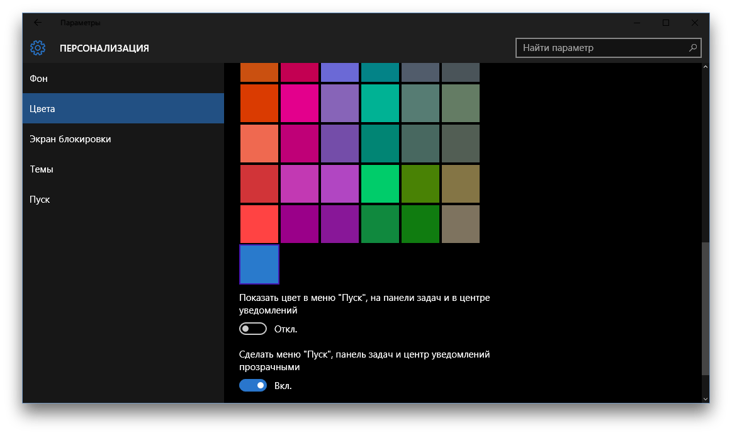Disable Start menu transparency toggle
Viewport: 732px width, 435px height.
(253, 385)
